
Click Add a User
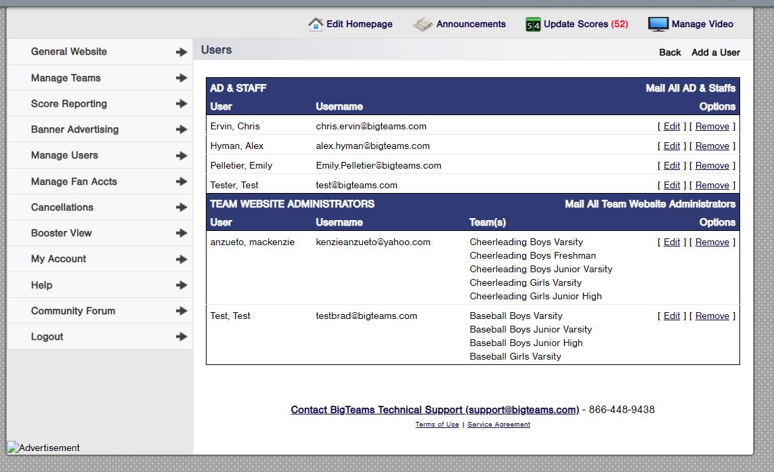tap(715, 52)
